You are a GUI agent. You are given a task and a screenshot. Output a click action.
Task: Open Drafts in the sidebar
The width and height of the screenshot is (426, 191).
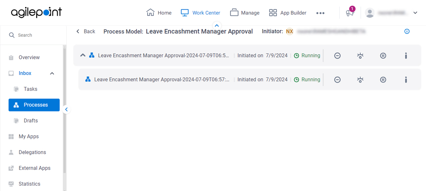31,121
